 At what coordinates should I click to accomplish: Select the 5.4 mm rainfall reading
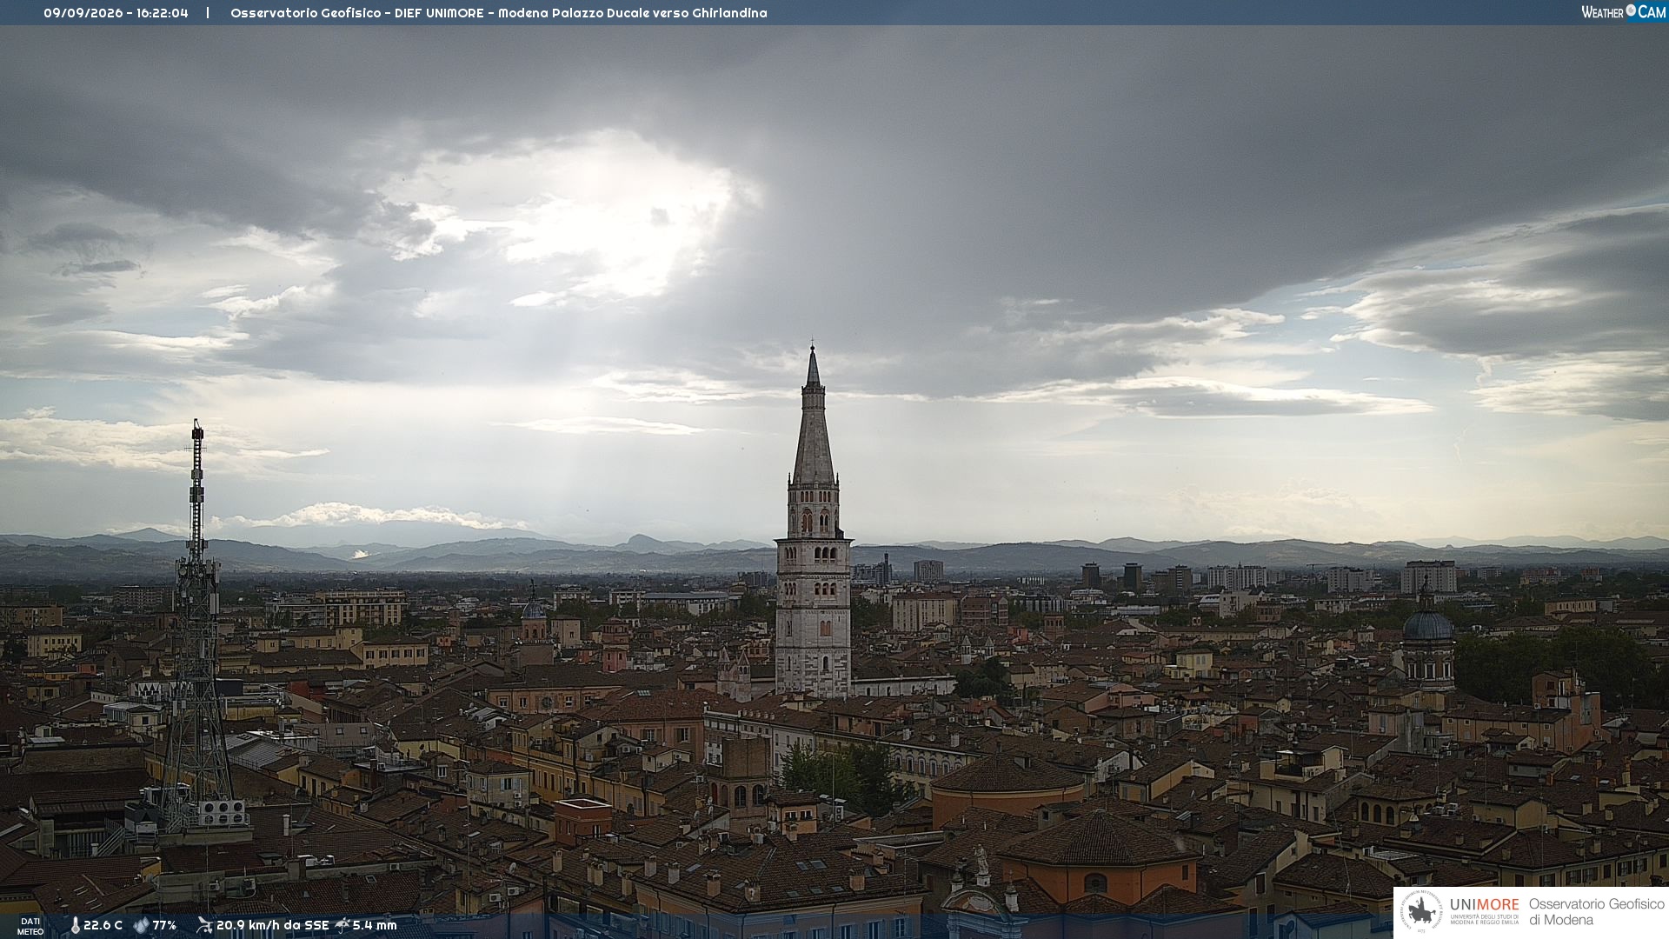pos(375,926)
